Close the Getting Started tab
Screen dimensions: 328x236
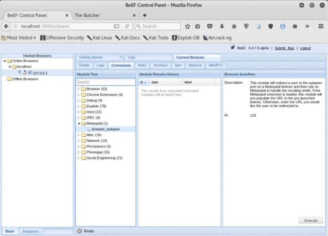(x=121, y=57)
